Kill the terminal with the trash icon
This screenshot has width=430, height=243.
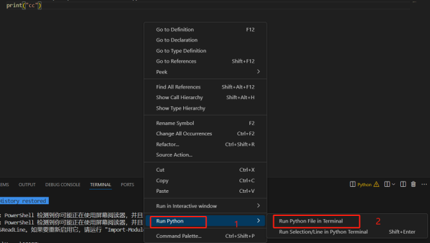coord(413,184)
